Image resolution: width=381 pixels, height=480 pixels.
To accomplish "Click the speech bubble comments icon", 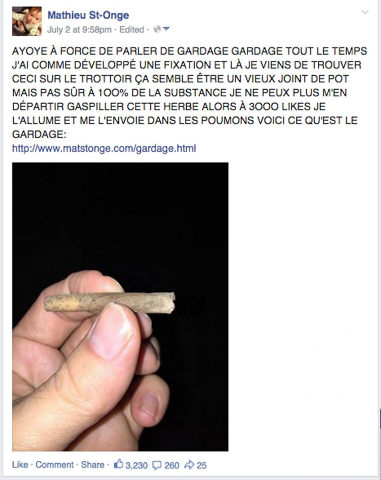I will (x=158, y=465).
